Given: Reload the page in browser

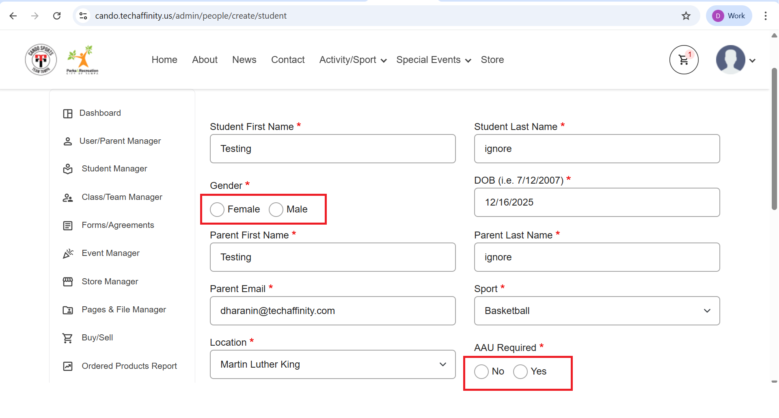Looking at the screenshot, I should click(57, 16).
